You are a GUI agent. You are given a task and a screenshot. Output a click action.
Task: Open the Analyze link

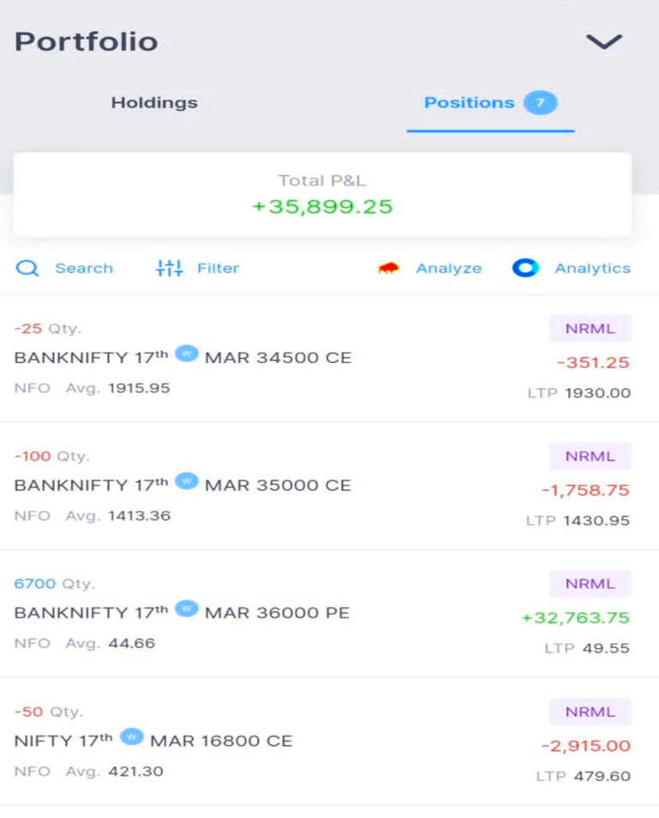pos(449,269)
